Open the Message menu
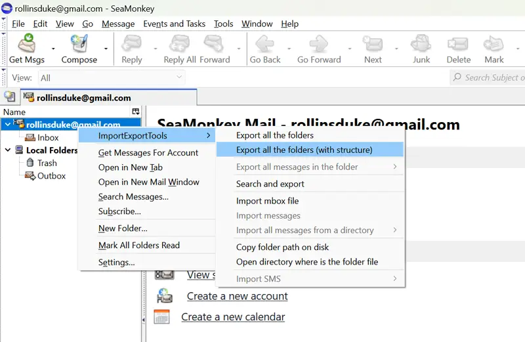525x342 pixels. pos(118,24)
